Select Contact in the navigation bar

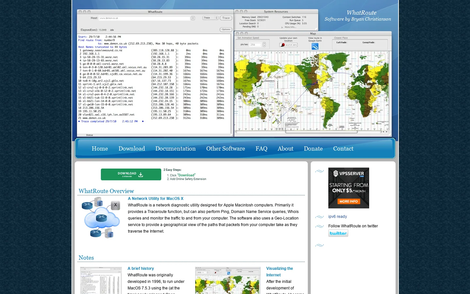click(x=343, y=149)
